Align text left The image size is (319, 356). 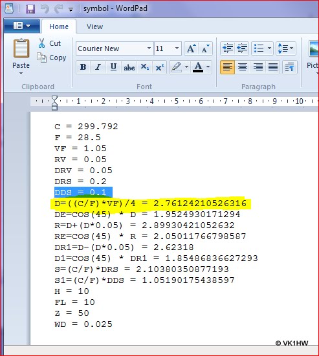coord(228,67)
